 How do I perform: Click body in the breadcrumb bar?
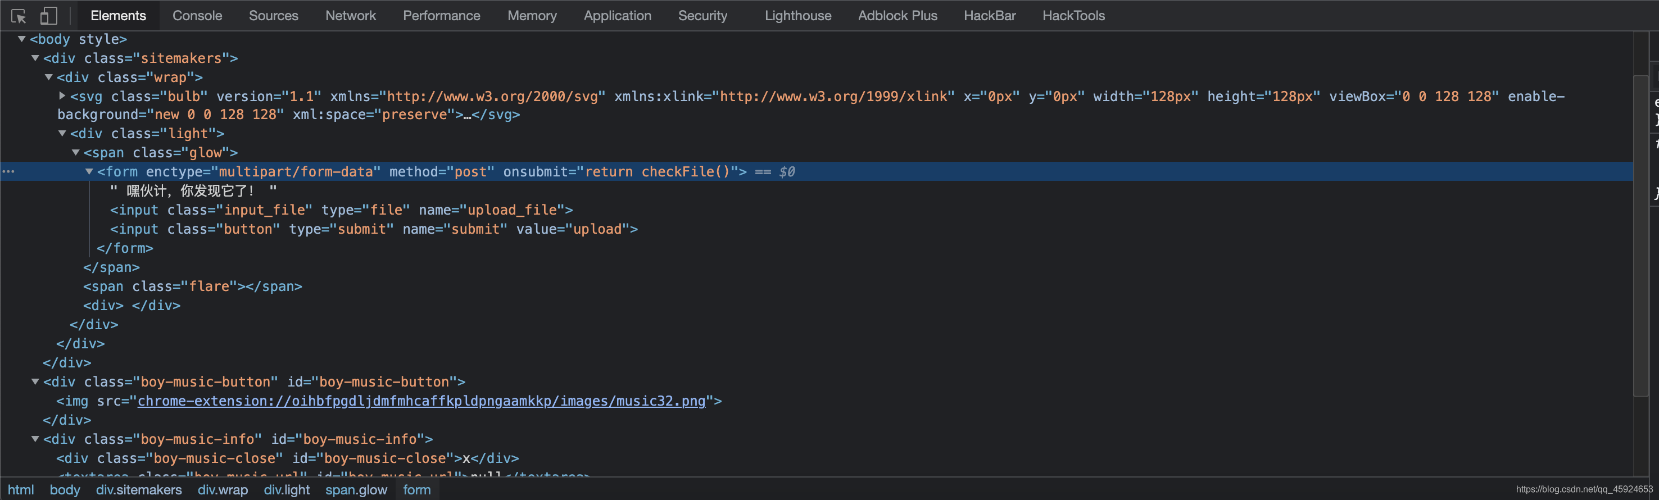[65, 490]
